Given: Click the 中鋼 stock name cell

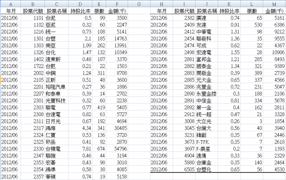Looking at the screenshot, I should tap(57, 73).
